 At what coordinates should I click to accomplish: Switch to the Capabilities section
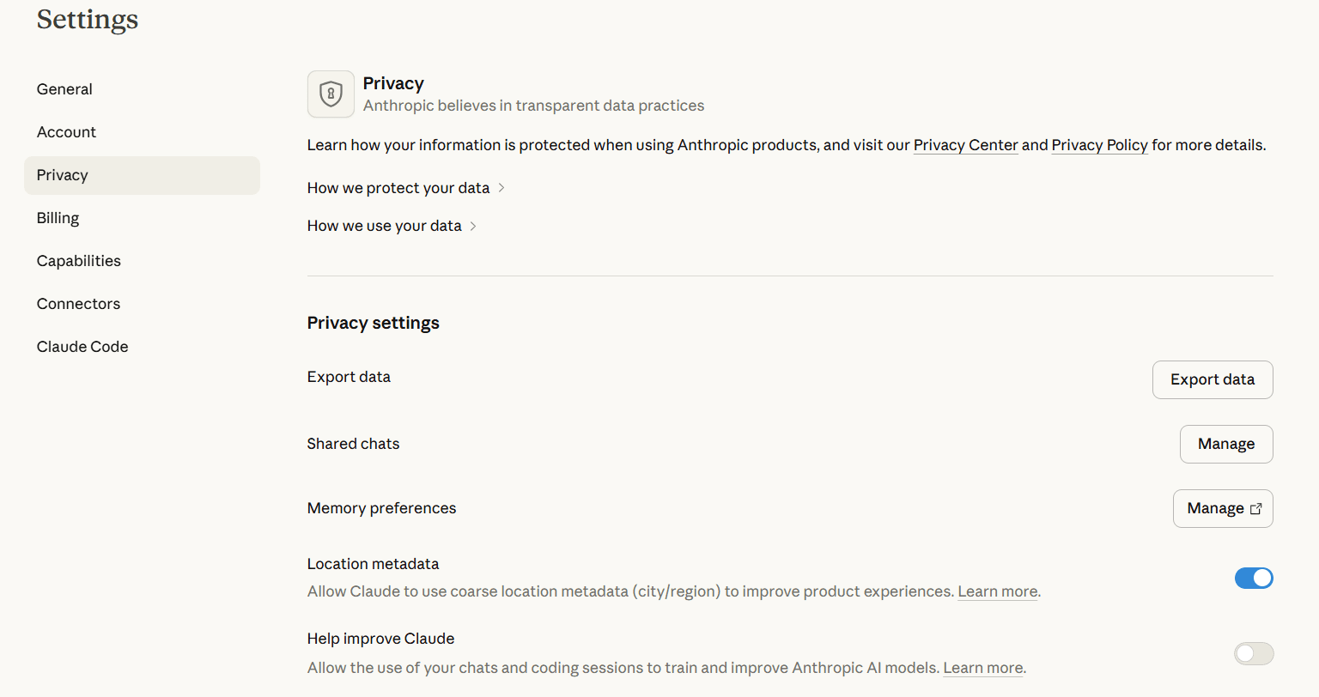[79, 261]
